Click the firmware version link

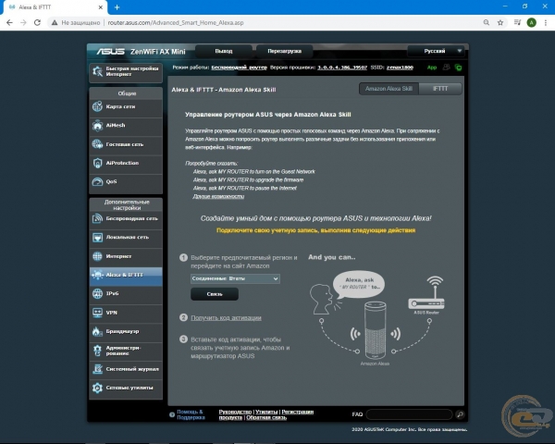point(342,68)
